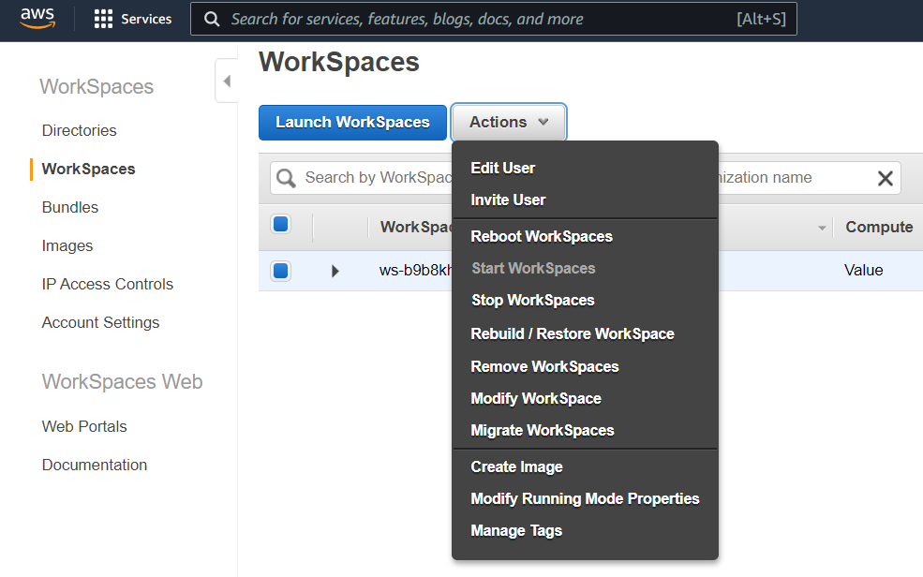Click the filter search magnifier icon
Screen dimensions: 923x577
287,178
